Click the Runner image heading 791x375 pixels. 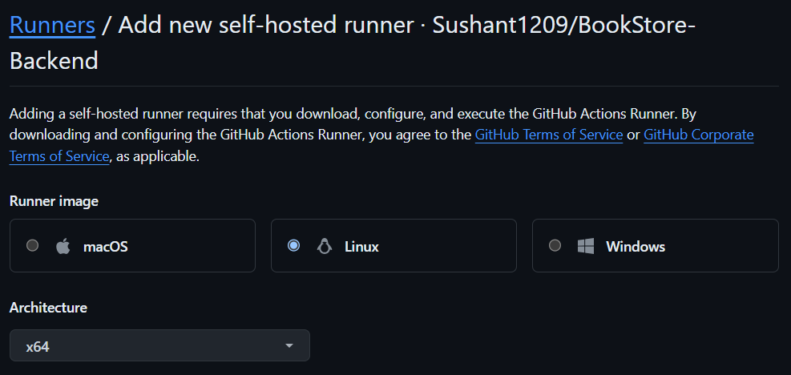coord(54,201)
